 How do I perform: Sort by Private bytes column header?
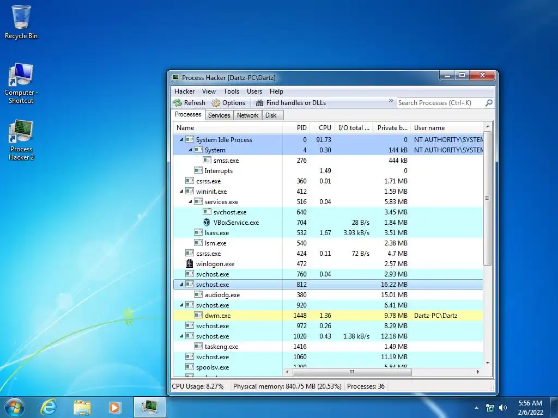392,127
